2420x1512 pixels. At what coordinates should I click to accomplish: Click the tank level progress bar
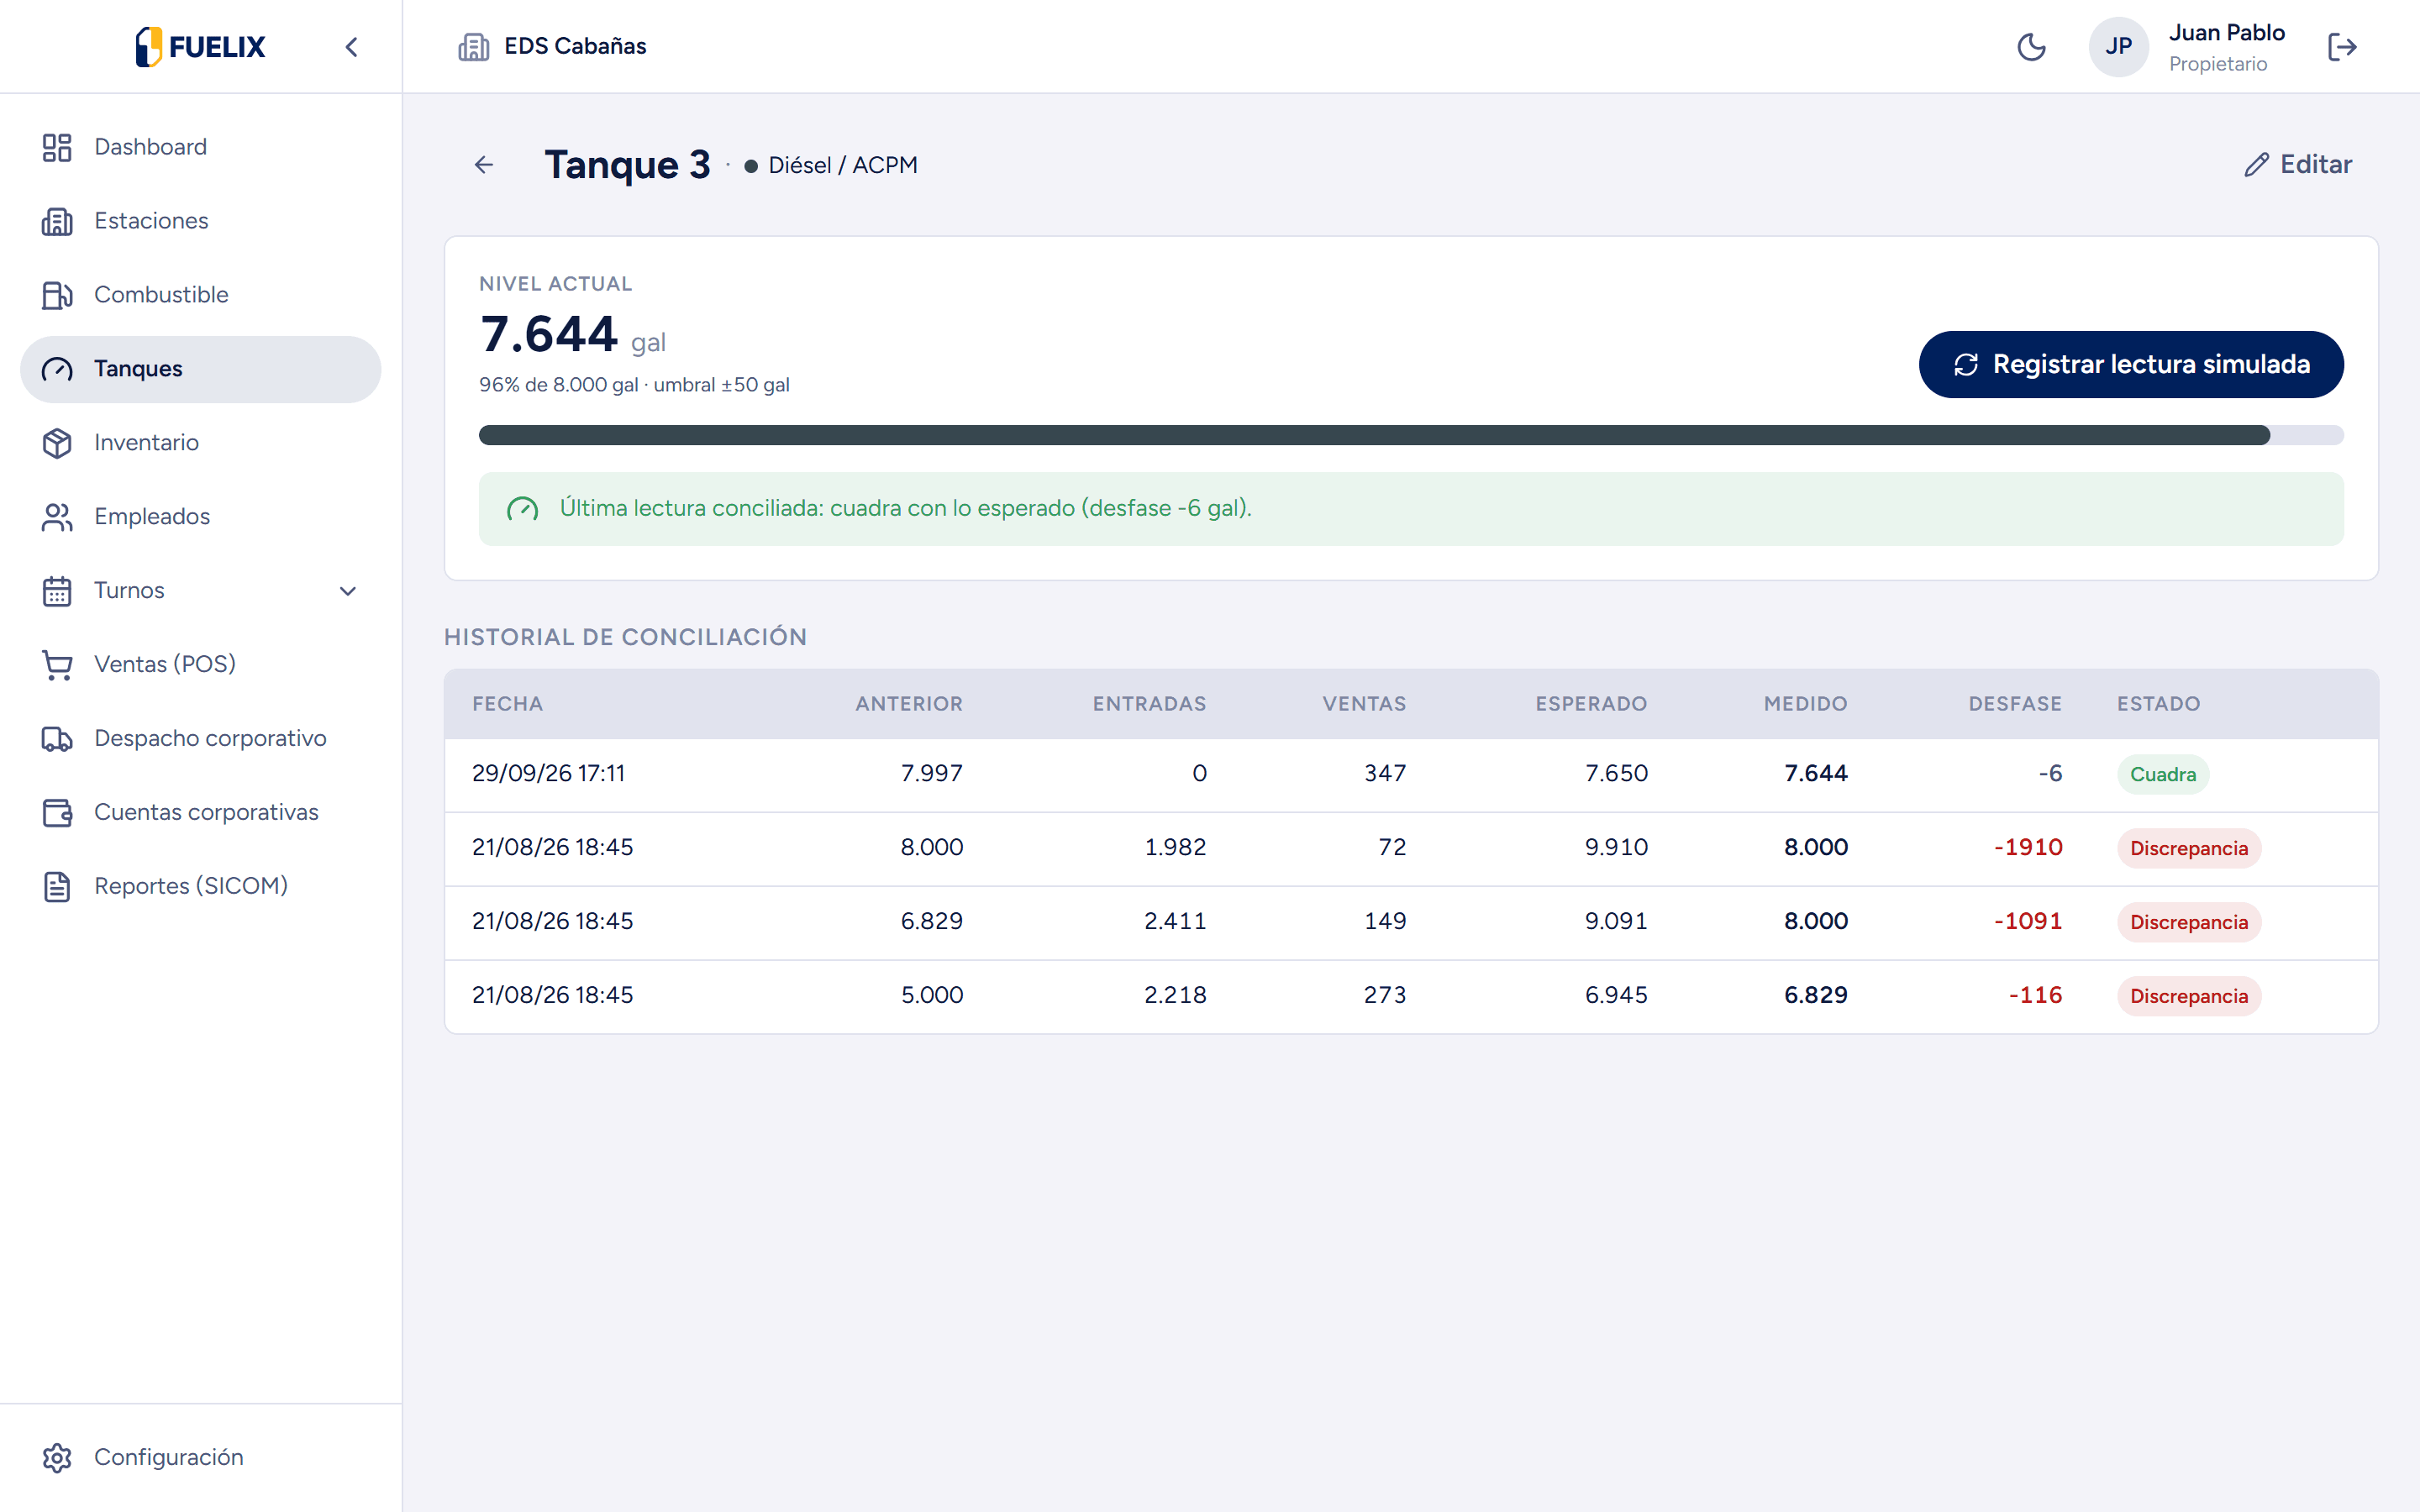point(1411,435)
